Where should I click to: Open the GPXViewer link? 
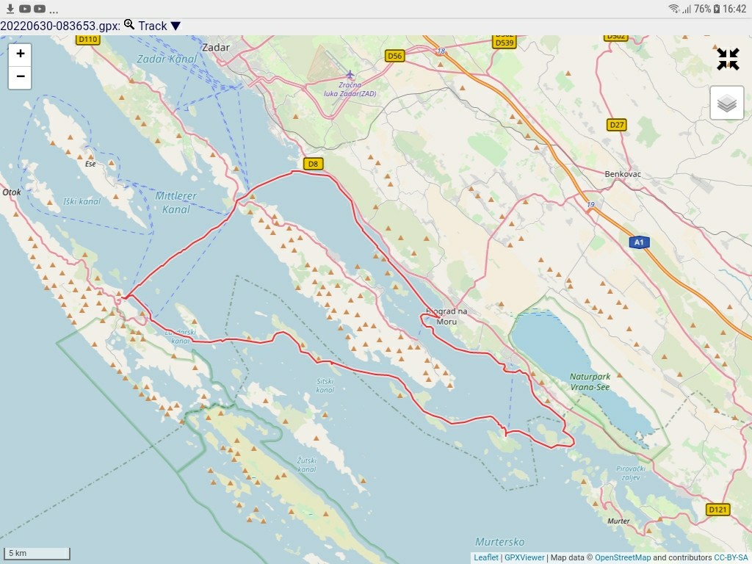coord(524,557)
